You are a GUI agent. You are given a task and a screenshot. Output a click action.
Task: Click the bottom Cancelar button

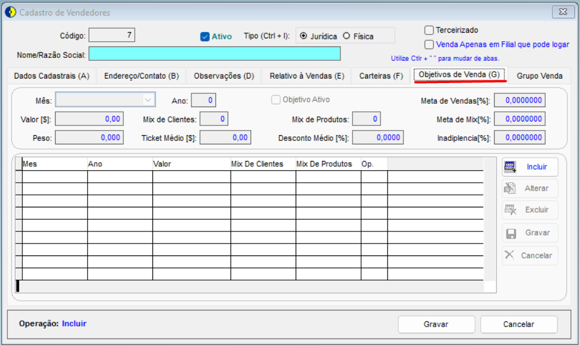pos(519,324)
